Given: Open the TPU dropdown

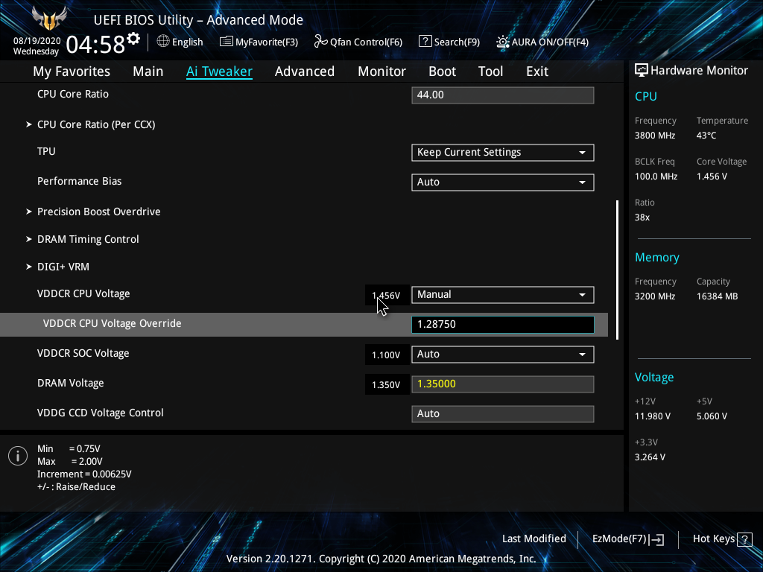Looking at the screenshot, I should click(503, 152).
